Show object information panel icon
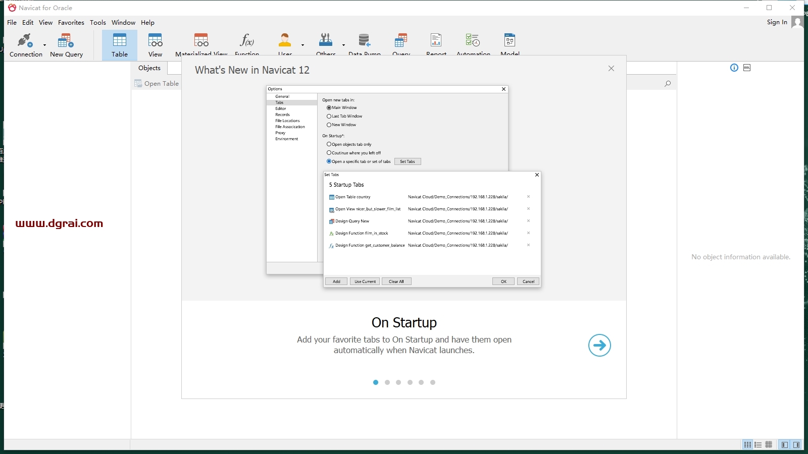The width and height of the screenshot is (808, 454). click(734, 68)
